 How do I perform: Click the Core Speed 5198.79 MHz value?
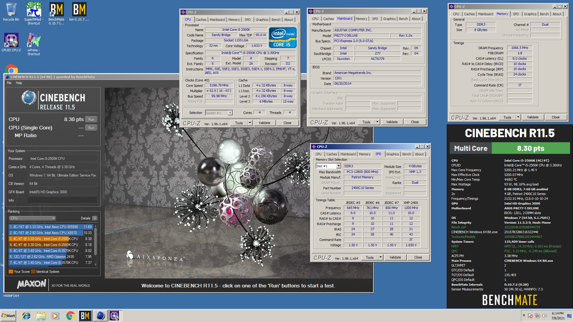pyautogui.click(x=219, y=85)
